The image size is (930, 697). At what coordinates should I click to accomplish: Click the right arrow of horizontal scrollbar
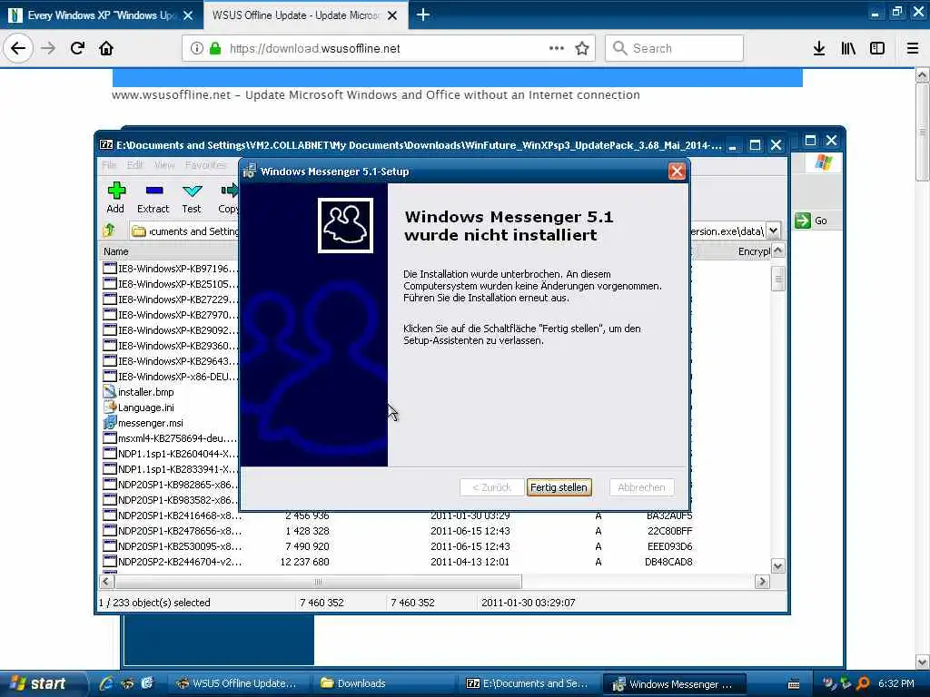[762, 582]
